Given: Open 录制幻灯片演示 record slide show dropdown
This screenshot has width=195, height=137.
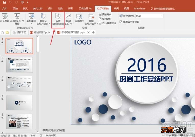Looking at the screenshot, I should [91, 19].
